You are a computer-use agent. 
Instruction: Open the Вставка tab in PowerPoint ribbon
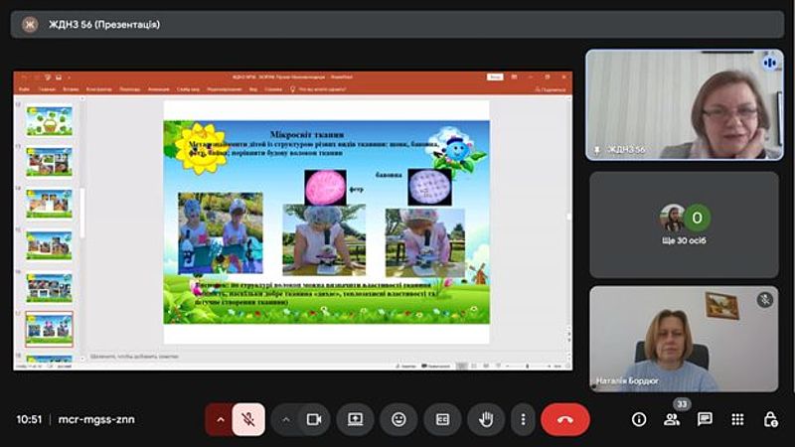point(73,88)
